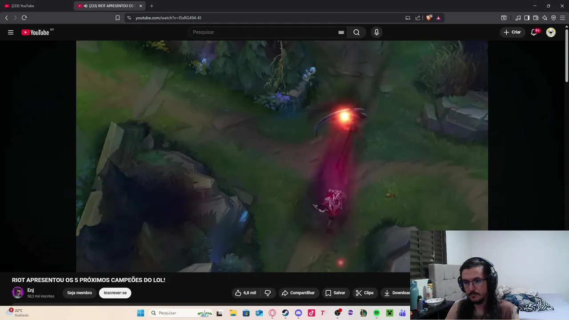The height and width of the screenshot is (320, 569).
Task: Close the RIOT APRESENTOU OS tab
Action: pyautogui.click(x=141, y=6)
